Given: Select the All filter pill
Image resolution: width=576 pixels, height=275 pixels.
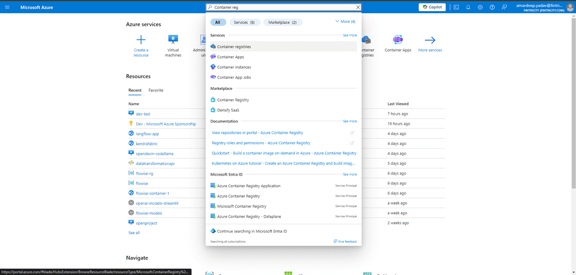Looking at the screenshot, I should 218,22.
